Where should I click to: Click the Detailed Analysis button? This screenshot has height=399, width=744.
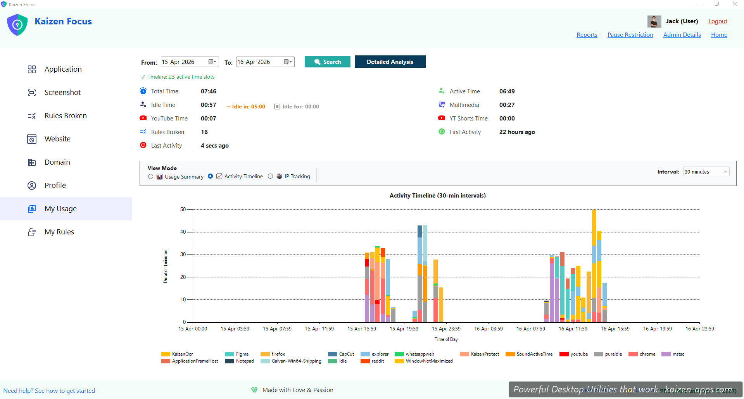point(390,62)
